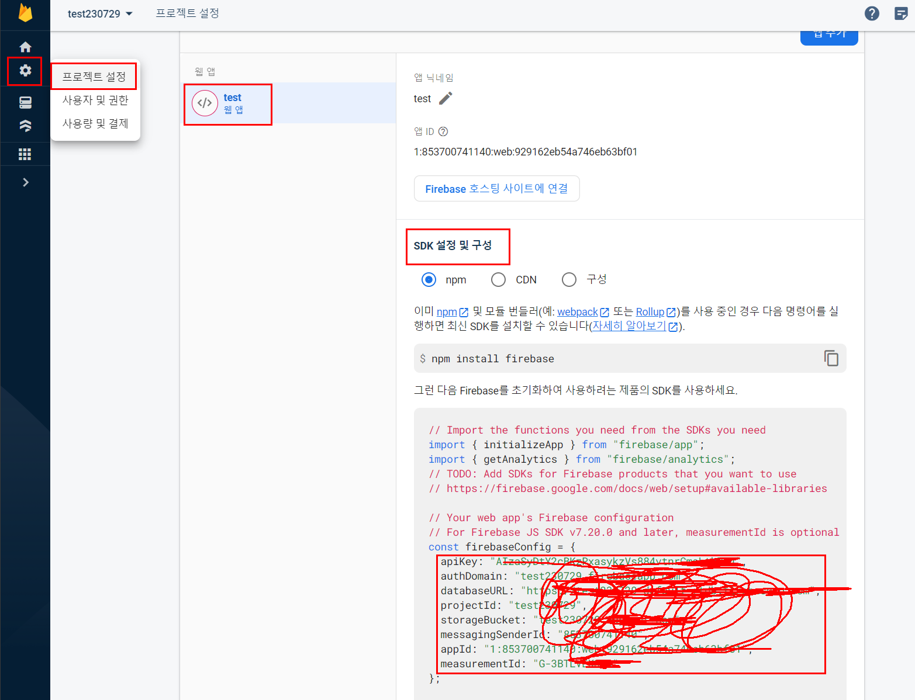The image size is (915, 700).
Task: Open the npm documentation link
Action: tap(453, 312)
